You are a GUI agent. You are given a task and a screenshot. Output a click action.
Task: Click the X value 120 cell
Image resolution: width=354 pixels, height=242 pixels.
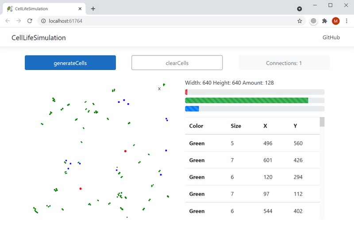tap(268, 177)
